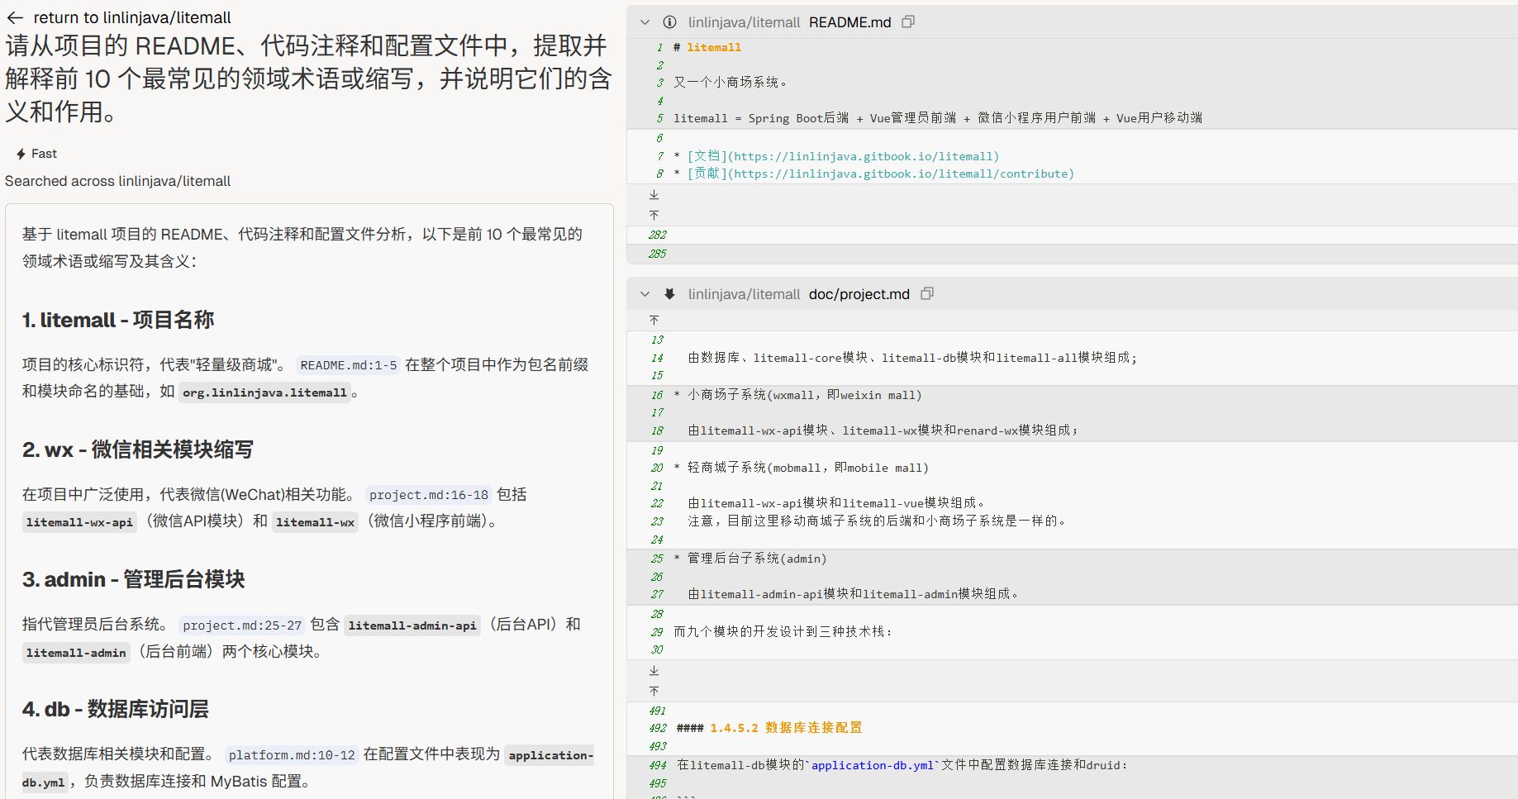Viewport: 1518px width, 799px height.
Task: Click the doc/project.md file name in header
Action: [x=859, y=294]
